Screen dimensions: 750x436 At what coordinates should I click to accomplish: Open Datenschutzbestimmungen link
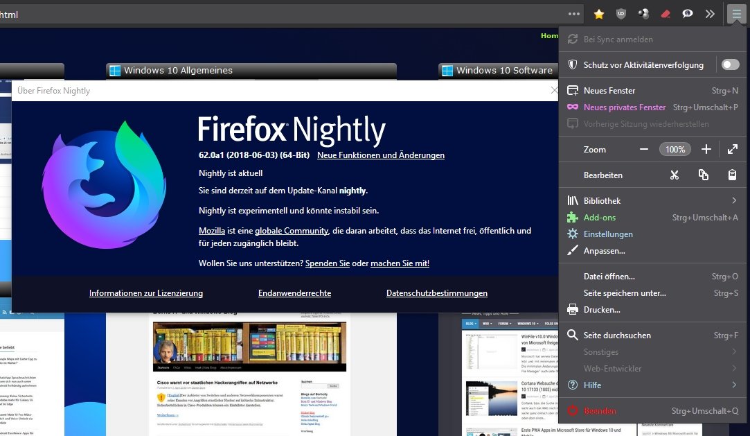point(437,293)
